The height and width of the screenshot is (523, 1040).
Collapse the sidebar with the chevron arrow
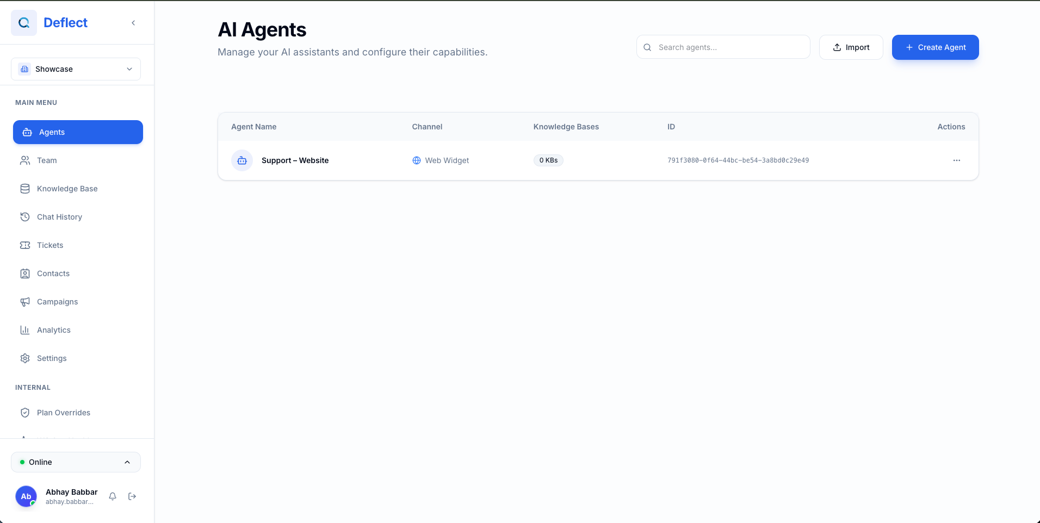point(133,23)
